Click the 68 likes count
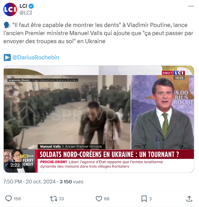The height and width of the screenshot is (207, 199). 107,199
